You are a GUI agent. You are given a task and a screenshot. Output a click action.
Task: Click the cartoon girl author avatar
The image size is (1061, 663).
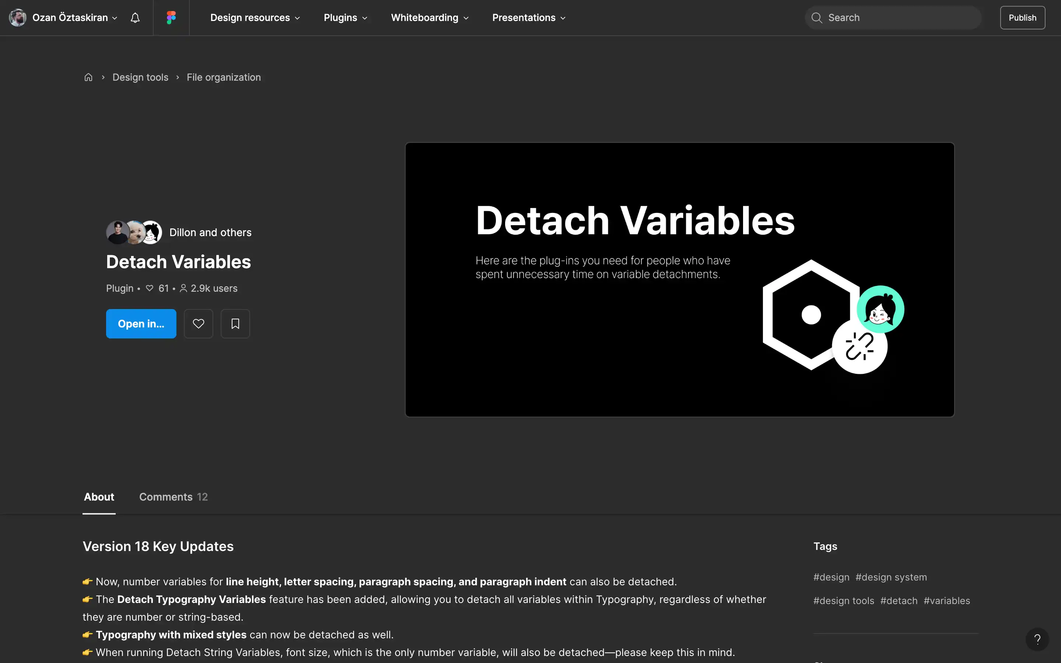(x=151, y=232)
